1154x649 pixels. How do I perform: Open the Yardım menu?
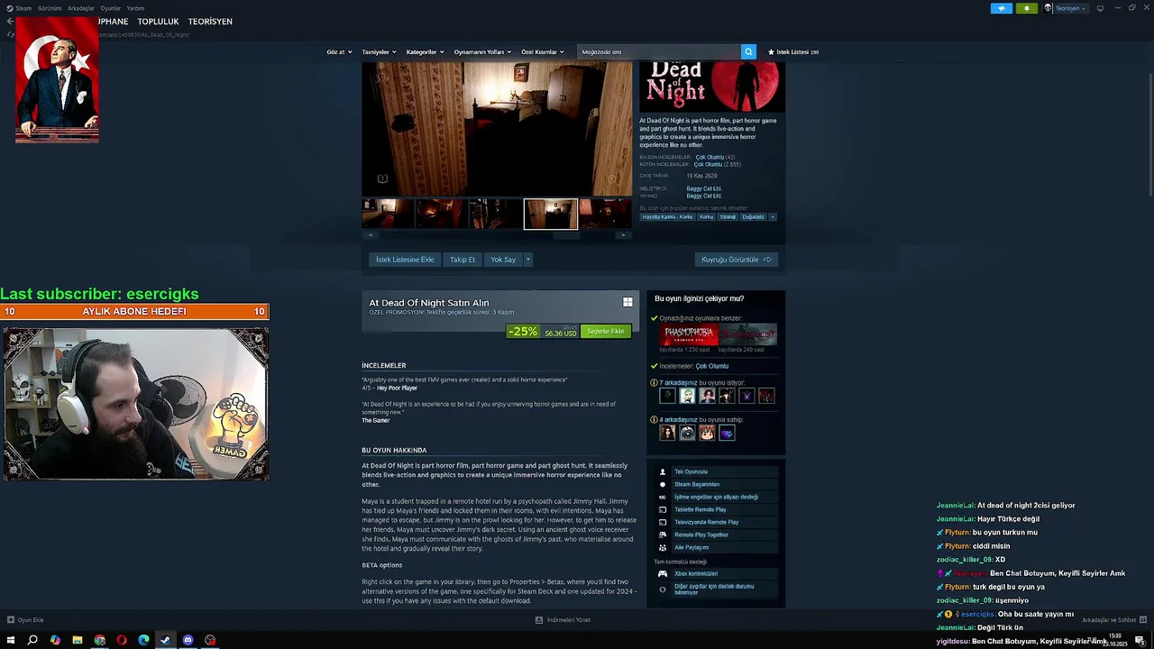[x=135, y=8]
